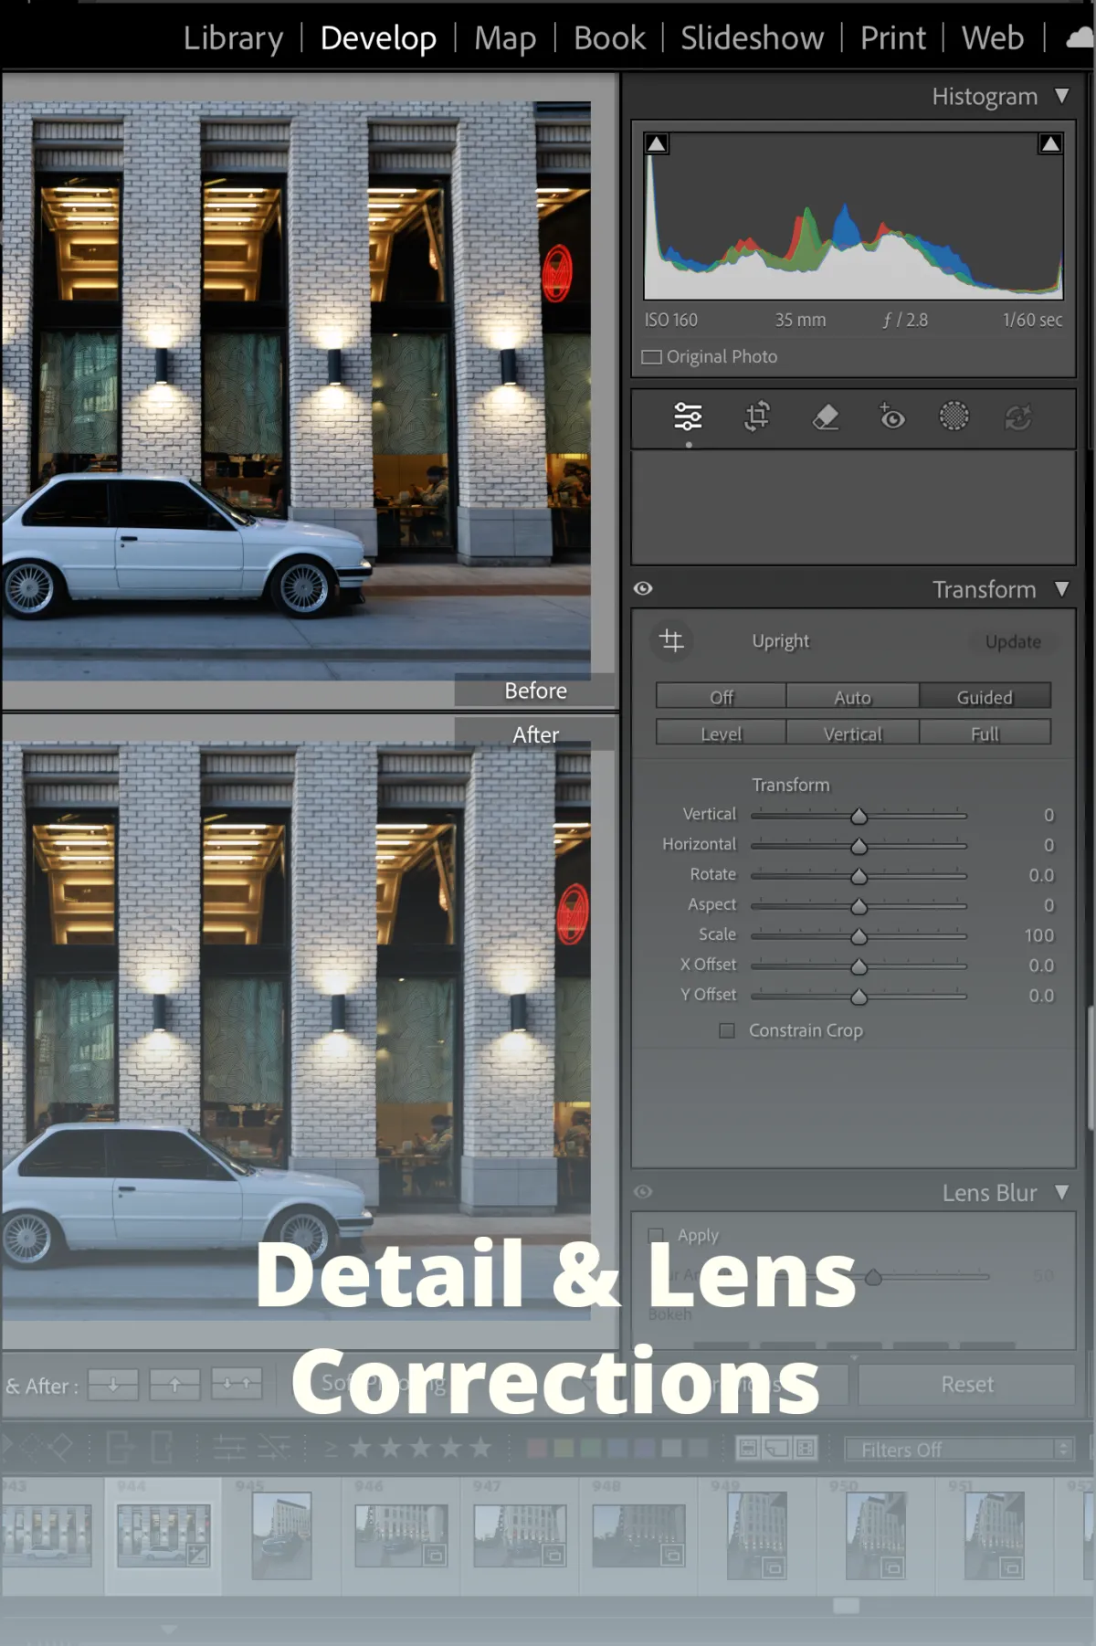Click the filmstrip kind filter first icon
Viewport: 1096px width, 1646px height.
tap(748, 1448)
